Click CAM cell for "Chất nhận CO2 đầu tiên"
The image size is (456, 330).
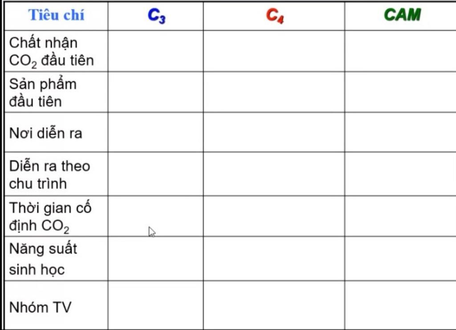point(400,51)
